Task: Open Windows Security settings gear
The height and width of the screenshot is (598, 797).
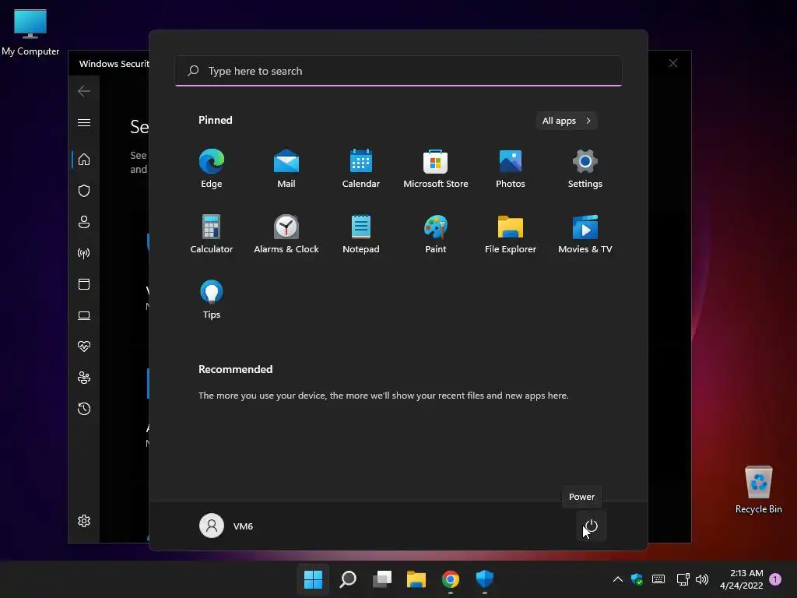Action: pos(84,521)
